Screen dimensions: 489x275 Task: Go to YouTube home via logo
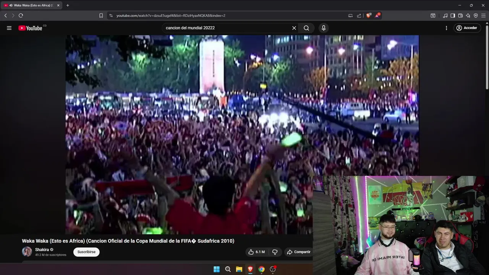tap(30, 28)
